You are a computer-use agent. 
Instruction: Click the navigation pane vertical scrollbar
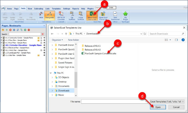click(x=76, y=80)
